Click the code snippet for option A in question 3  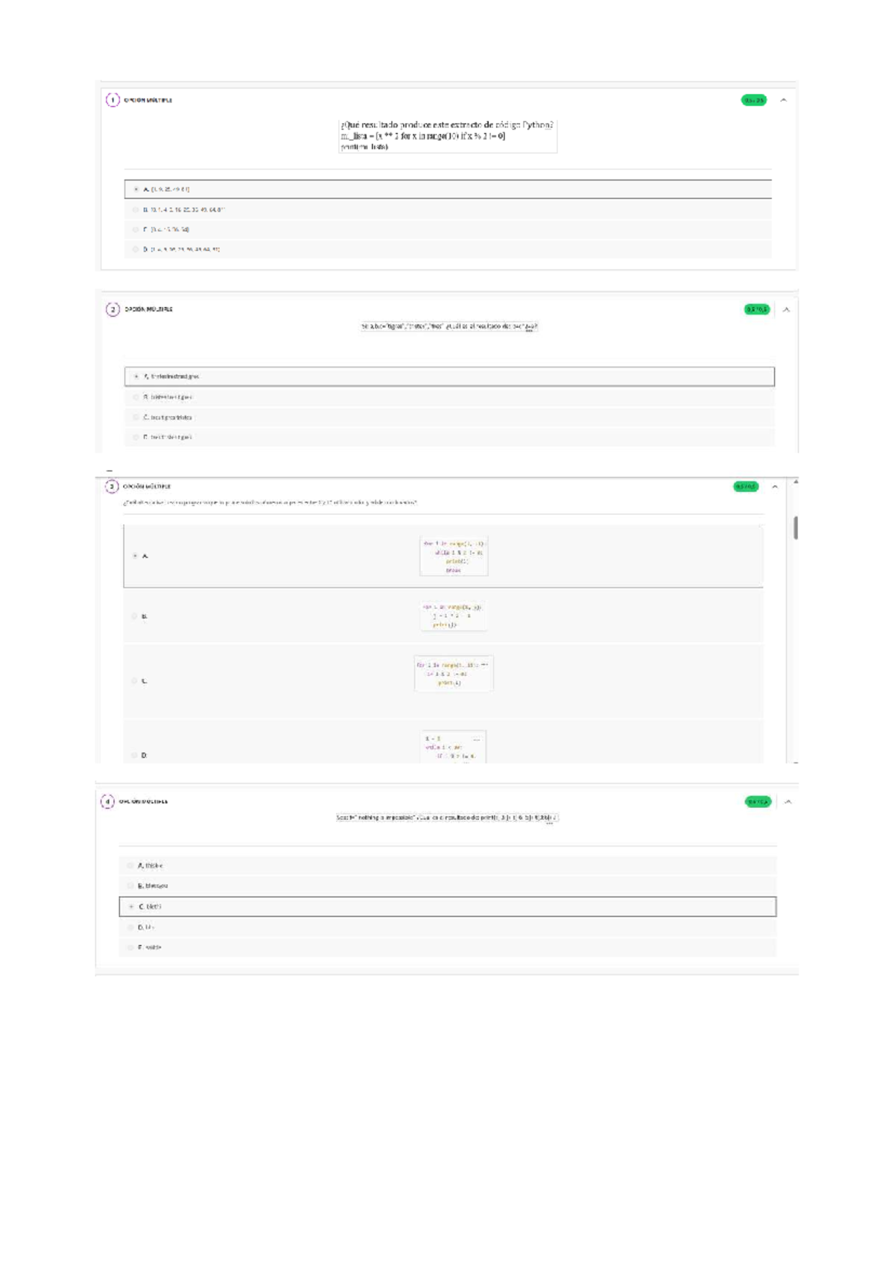(454, 557)
